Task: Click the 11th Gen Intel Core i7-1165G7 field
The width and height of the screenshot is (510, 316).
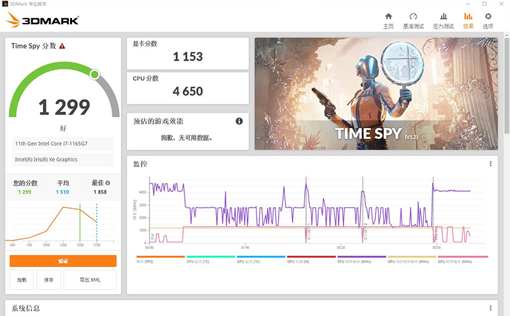Action: [63, 144]
